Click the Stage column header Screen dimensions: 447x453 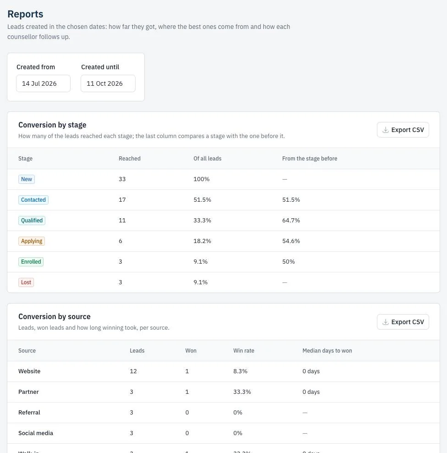click(25, 159)
